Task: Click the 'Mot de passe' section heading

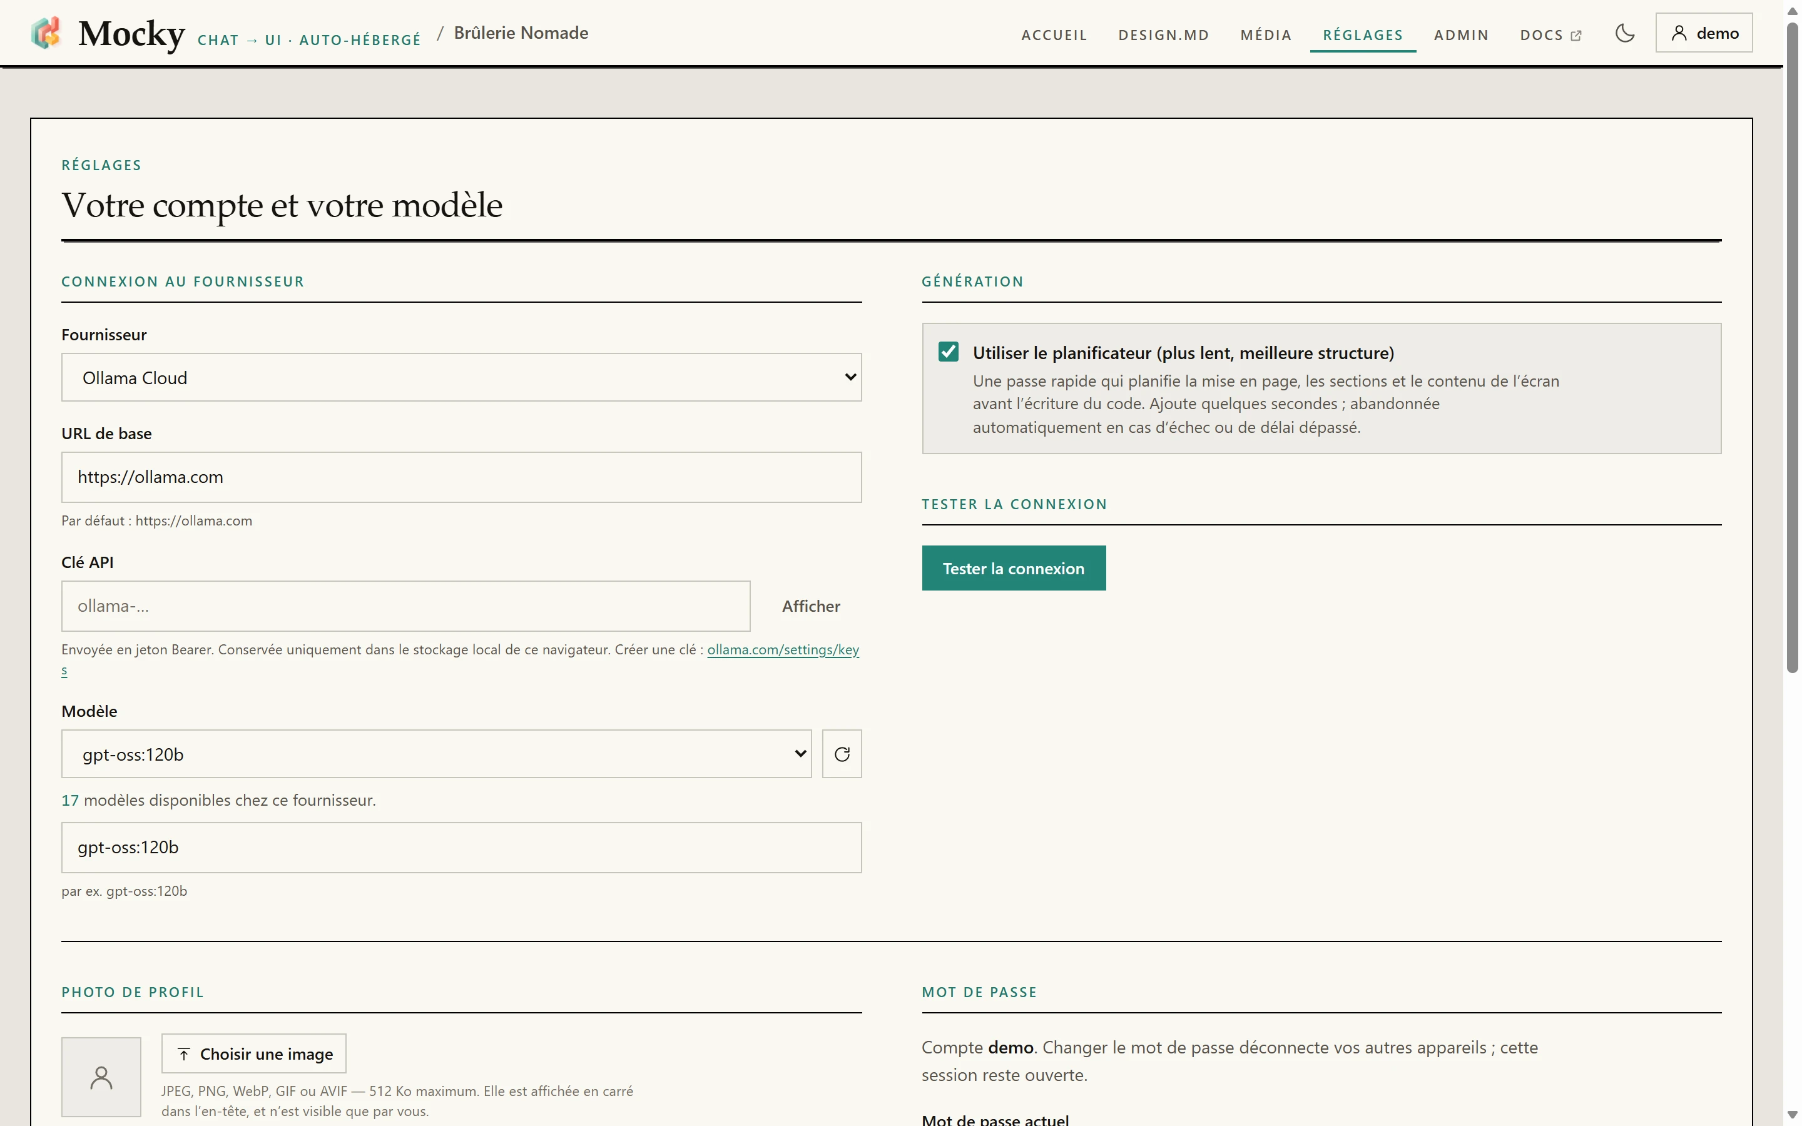Action: 979,992
